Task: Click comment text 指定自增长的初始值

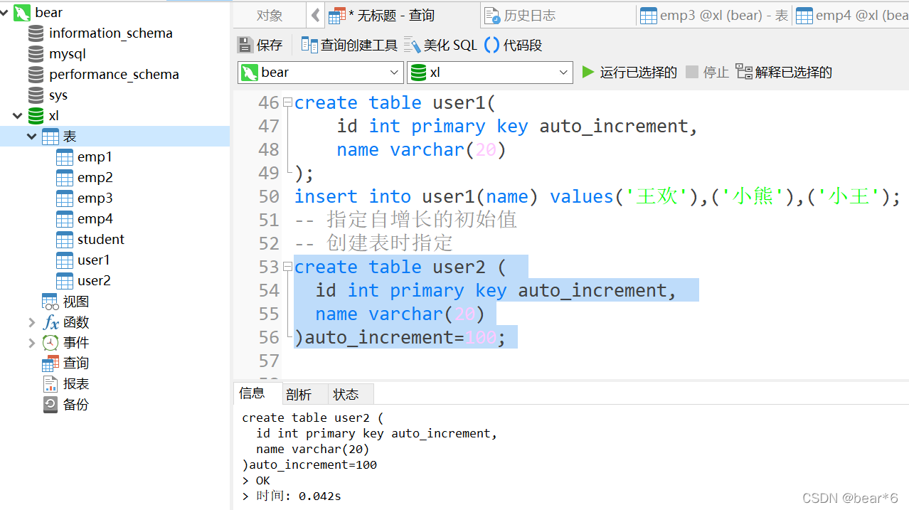Action: (422, 220)
